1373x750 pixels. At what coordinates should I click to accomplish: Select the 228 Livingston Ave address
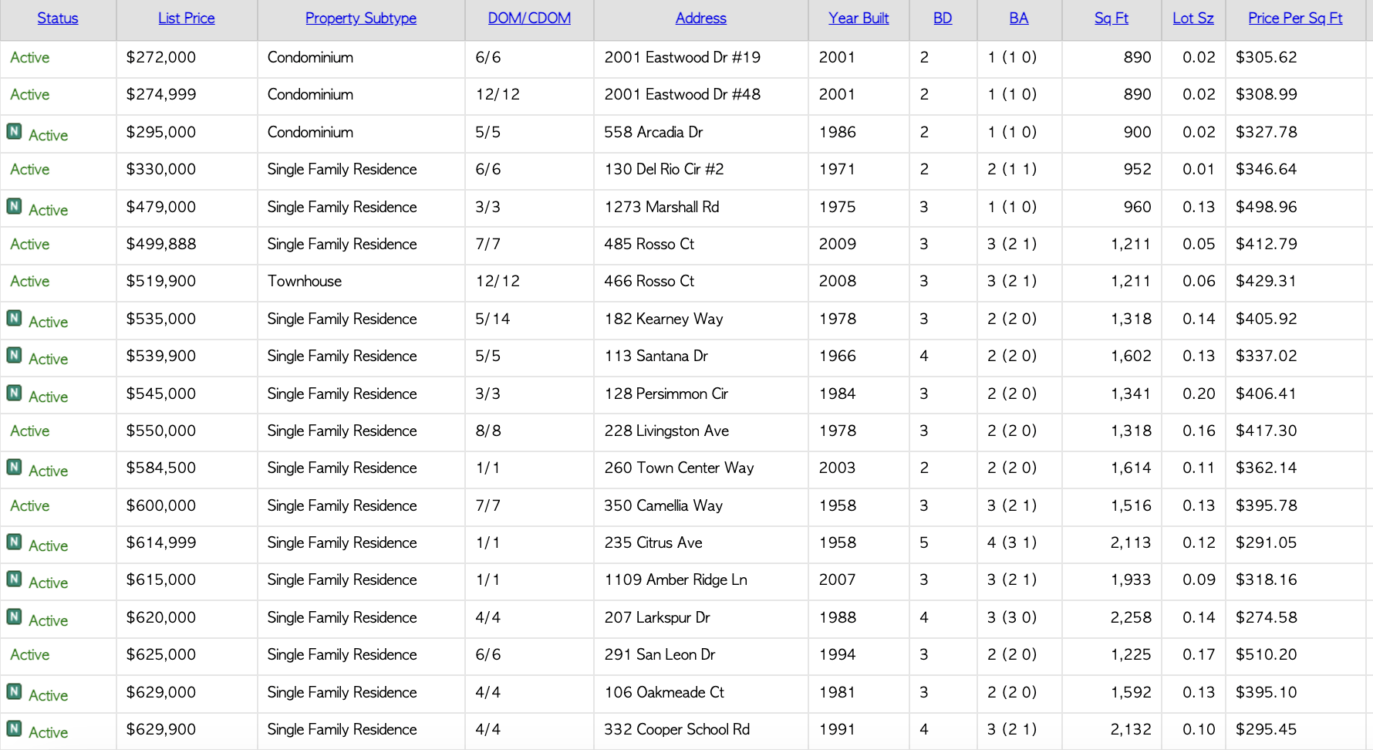[666, 431]
